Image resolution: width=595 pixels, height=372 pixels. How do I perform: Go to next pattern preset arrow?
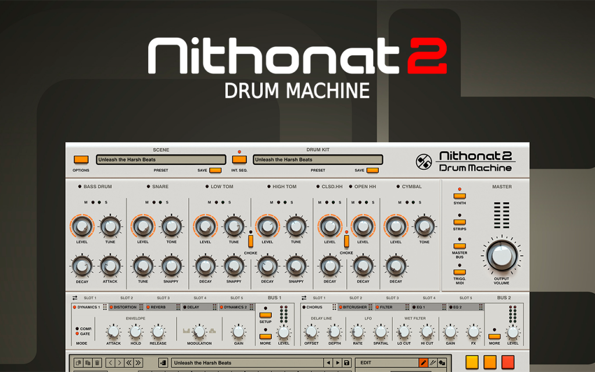pos(338,363)
